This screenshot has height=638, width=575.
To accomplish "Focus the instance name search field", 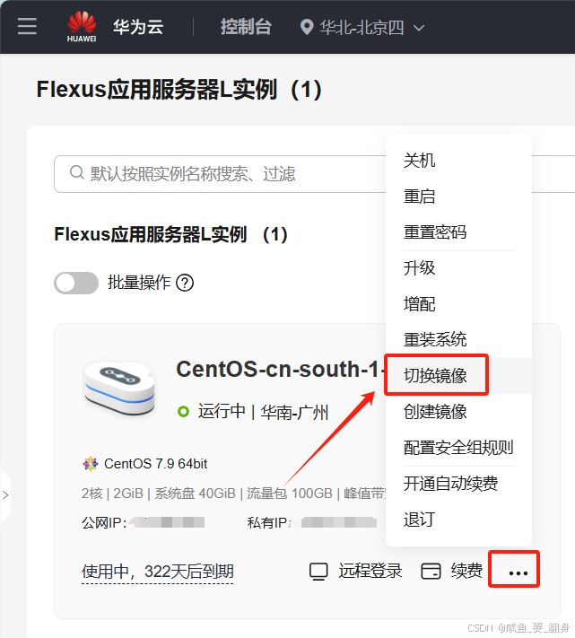I will (x=220, y=174).
